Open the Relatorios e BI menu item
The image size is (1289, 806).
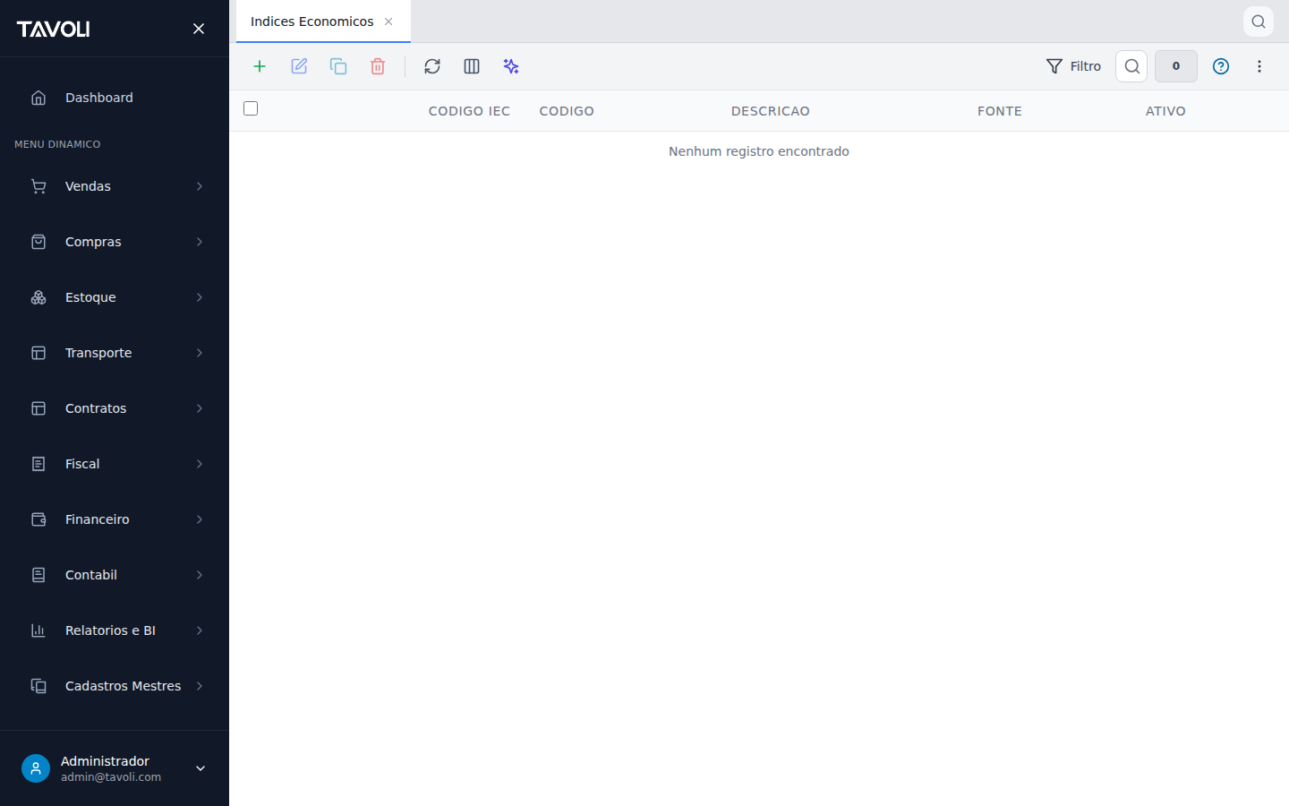tap(115, 630)
